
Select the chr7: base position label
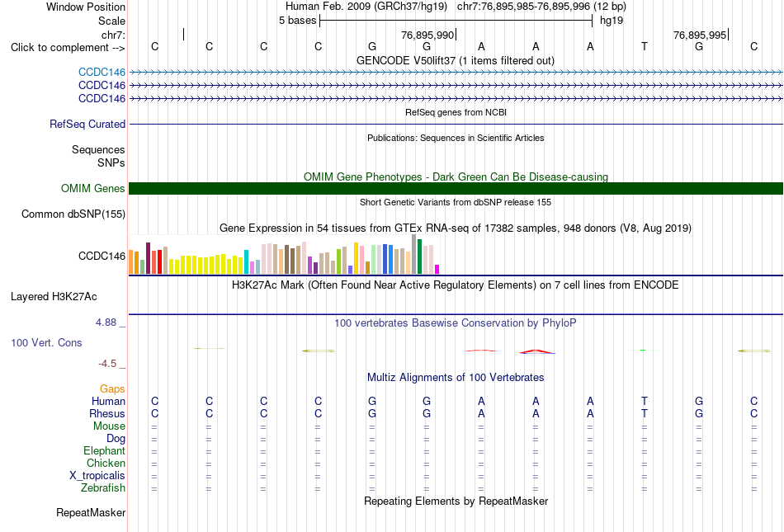pos(113,35)
